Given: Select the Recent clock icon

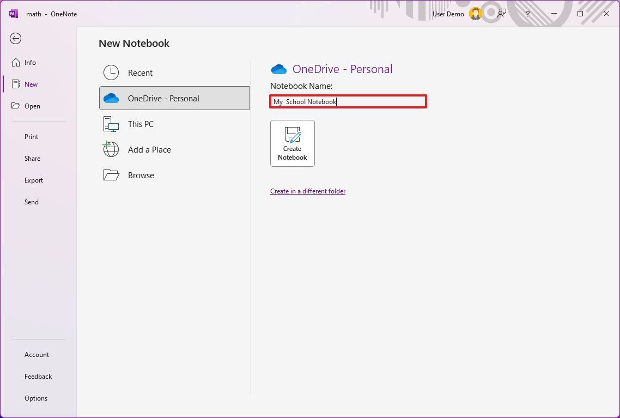Looking at the screenshot, I should point(111,72).
